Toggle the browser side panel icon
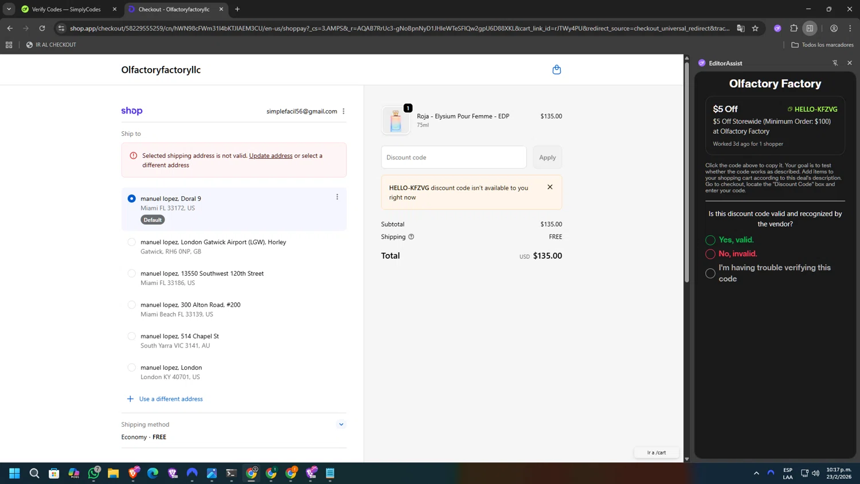This screenshot has height=484, width=860. pos(810,28)
